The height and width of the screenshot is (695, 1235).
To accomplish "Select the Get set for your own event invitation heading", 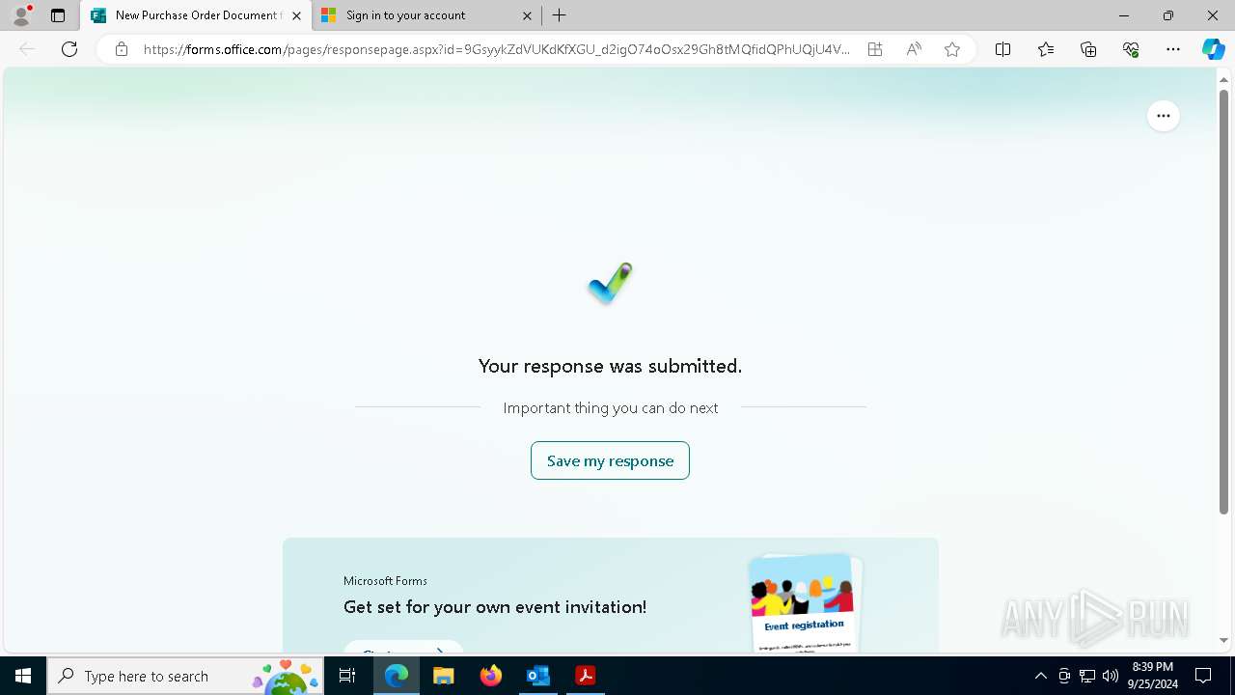I will coord(495,607).
